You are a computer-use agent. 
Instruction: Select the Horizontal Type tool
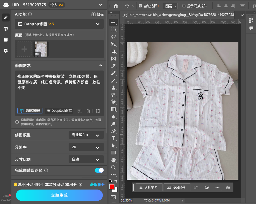click(x=113, y=138)
